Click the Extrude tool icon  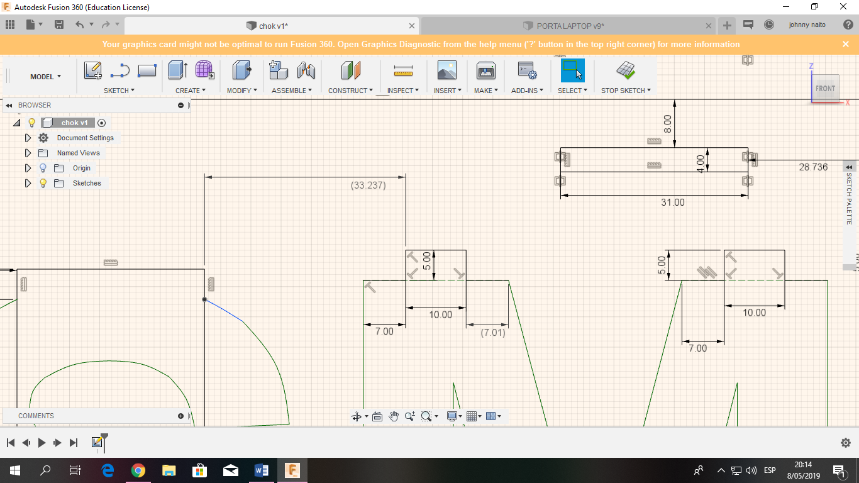tap(178, 70)
